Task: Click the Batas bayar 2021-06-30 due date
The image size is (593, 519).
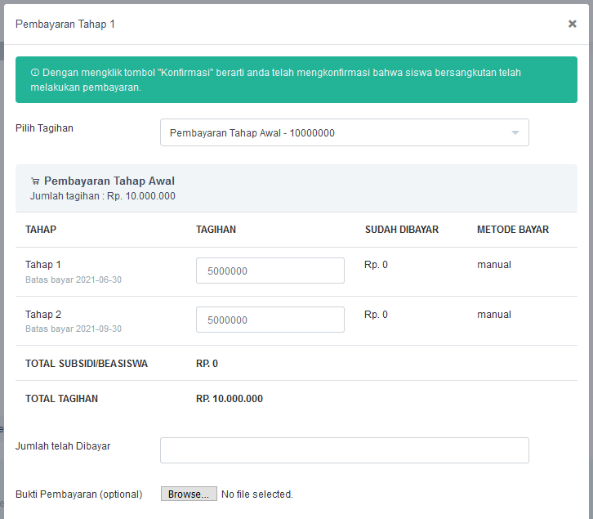Action: [x=74, y=280]
